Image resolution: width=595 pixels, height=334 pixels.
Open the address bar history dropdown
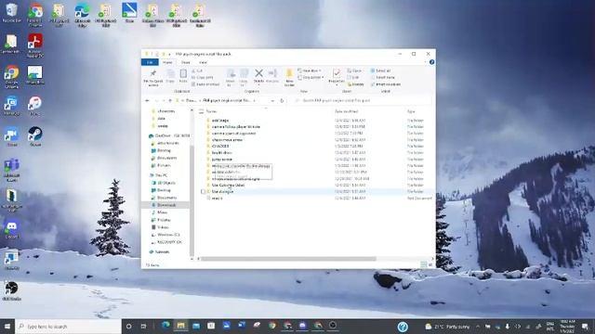tap(272, 101)
